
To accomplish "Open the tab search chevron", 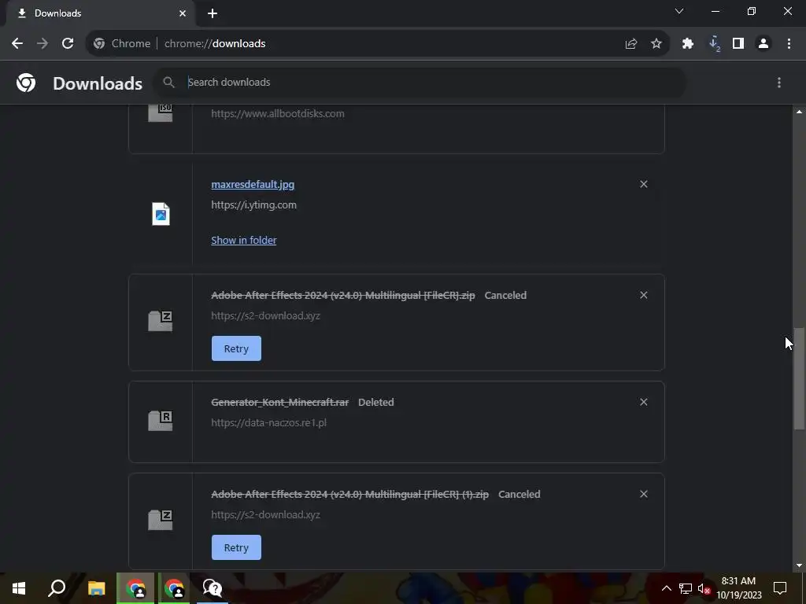I will tap(679, 11).
